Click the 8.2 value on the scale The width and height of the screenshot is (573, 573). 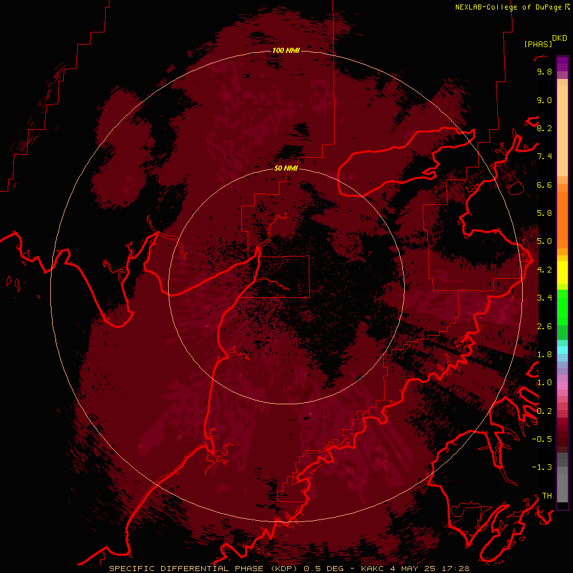[x=544, y=128]
